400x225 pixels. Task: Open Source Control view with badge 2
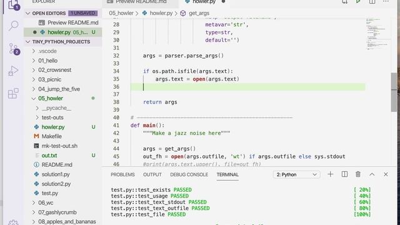(14, 49)
